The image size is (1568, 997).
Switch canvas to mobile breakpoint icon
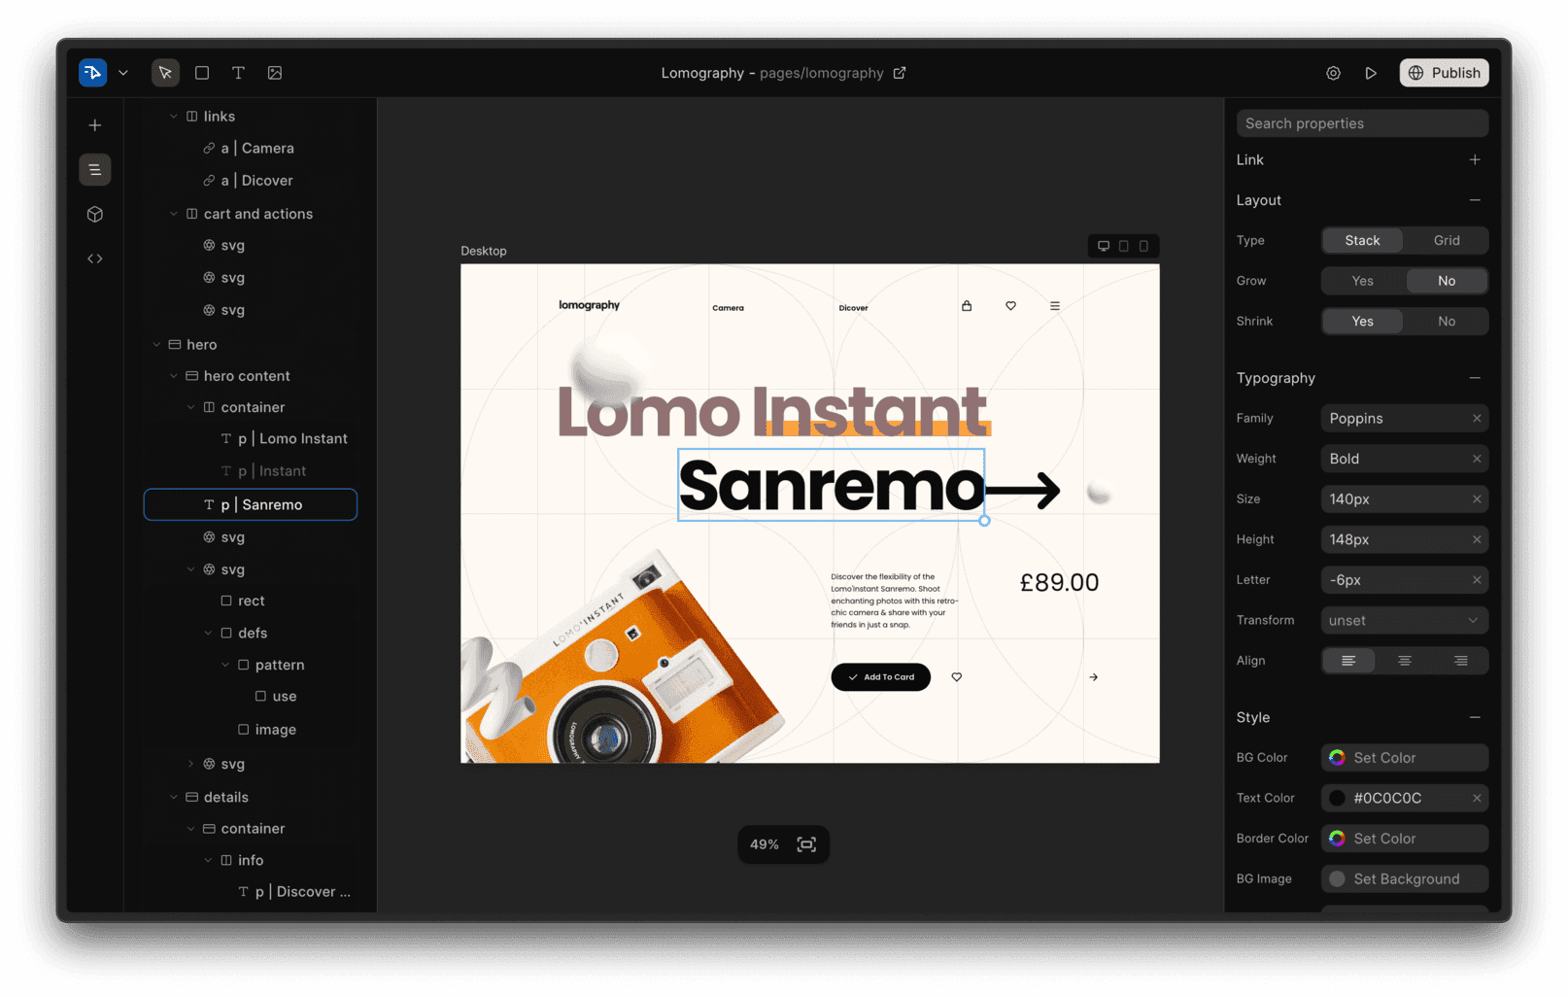click(1144, 246)
